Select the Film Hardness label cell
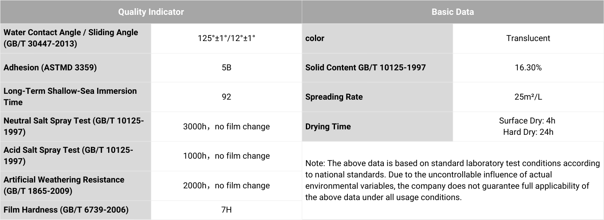Screen dimensions: 604x220 [66, 210]
